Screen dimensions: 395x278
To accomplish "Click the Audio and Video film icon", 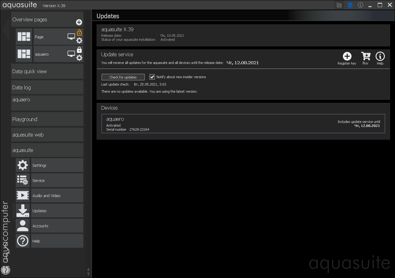I will pos(23,196).
